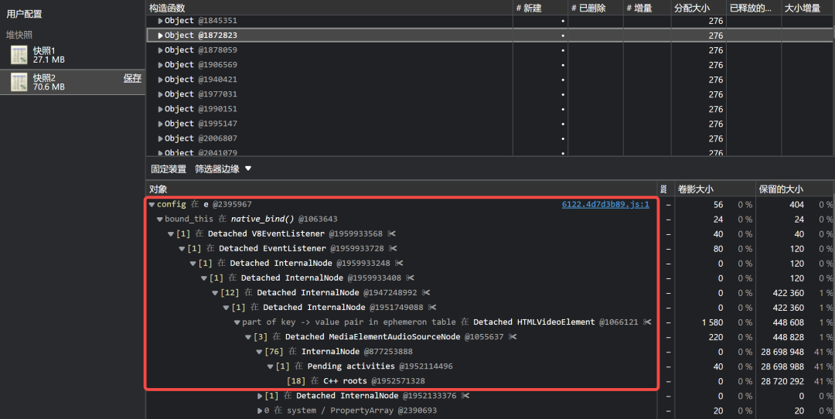
Task: Expand Object @1990151 row
Action: (160, 109)
